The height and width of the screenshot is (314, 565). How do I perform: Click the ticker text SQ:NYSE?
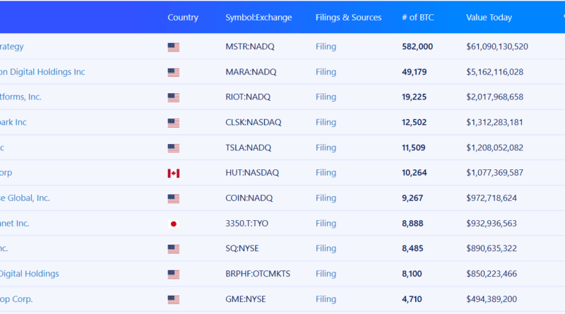(242, 248)
